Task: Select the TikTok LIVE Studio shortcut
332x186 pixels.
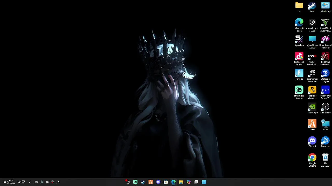Action: pyautogui.click(x=299, y=59)
